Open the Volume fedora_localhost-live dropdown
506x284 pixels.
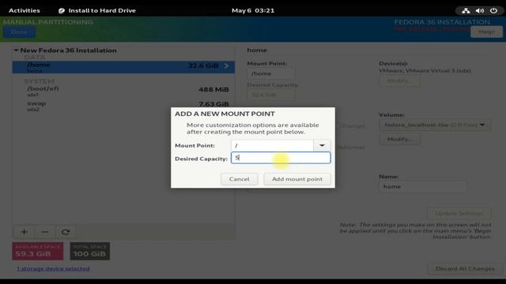tap(435, 125)
